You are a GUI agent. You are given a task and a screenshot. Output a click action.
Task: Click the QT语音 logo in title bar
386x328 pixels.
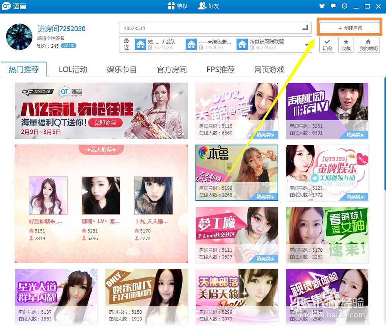[x=14, y=6]
